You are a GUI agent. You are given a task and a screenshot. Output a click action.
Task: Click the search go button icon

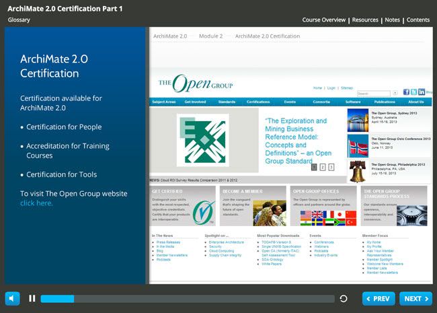click(395, 93)
